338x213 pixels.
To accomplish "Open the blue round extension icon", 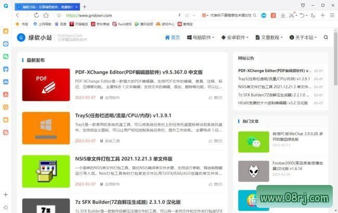I will pos(264,15).
